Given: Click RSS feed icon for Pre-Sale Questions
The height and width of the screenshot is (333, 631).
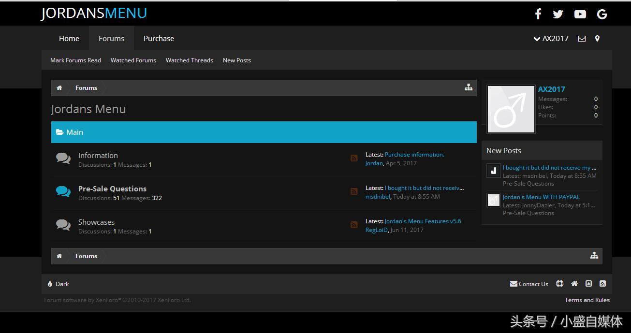Looking at the screenshot, I should [x=354, y=191].
